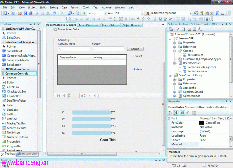The image size is (233, 168).
Task: Toggle the Show Sales Data checkbox
Action: click(55, 30)
